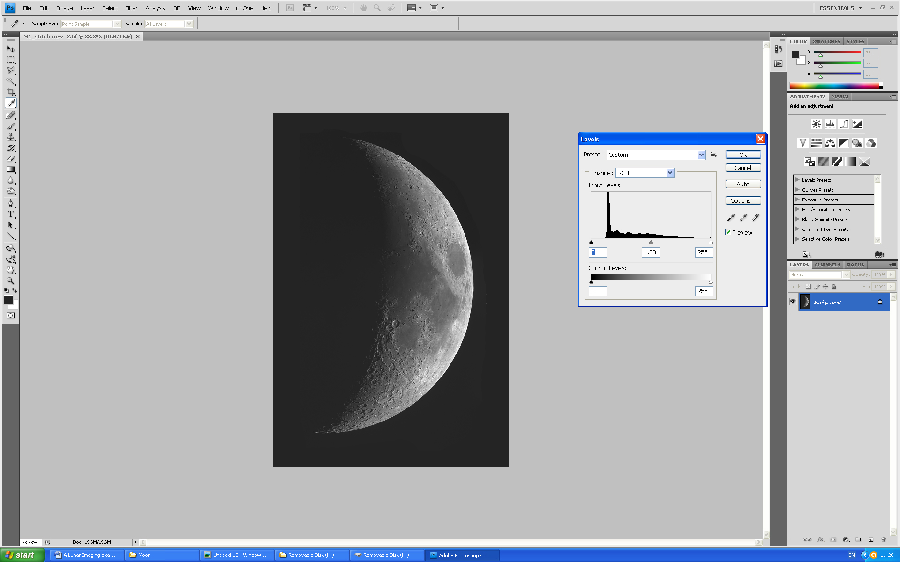This screenshot has width=900, height=562.
Task: Open the Filter menu
Action: [x=131, y=8]
